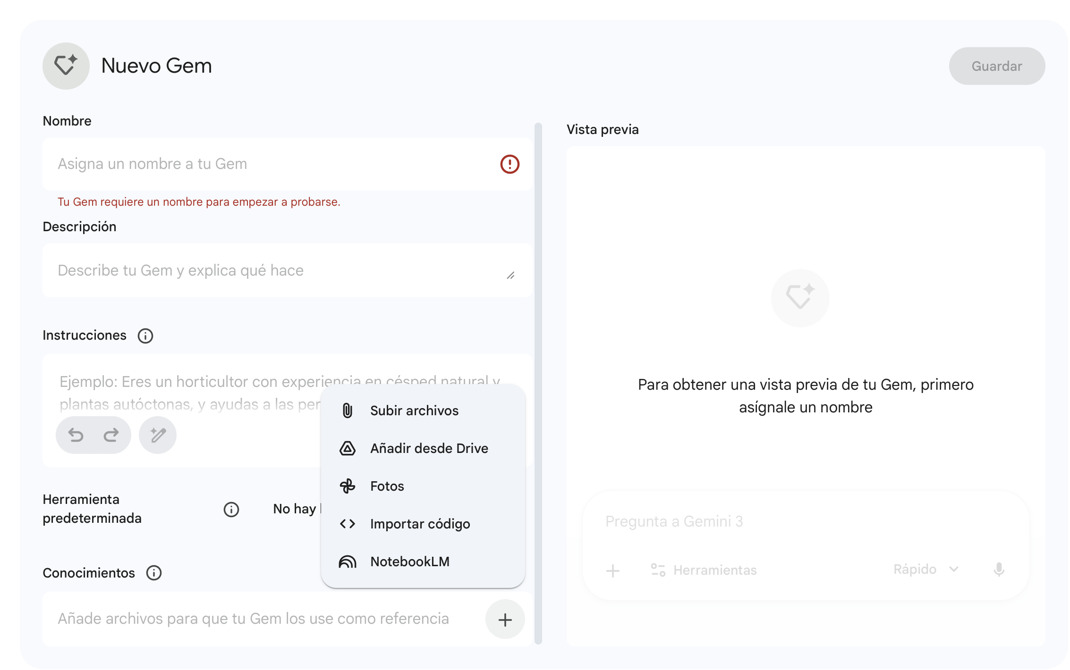Click the red error icon in Nombre field
Screen dimensions: 1070x670
pyautogui.click(x=510, y=164)
